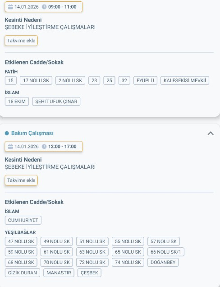Select the 66 NOLU SK/1 tag
220x287 pixels.
tap(166, 252)
